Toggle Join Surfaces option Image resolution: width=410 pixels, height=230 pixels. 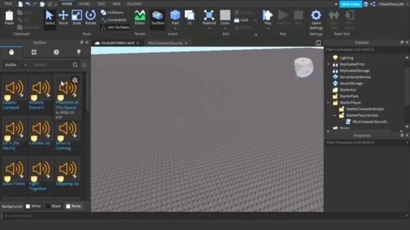pyautogui.click(x=115, y=27)
